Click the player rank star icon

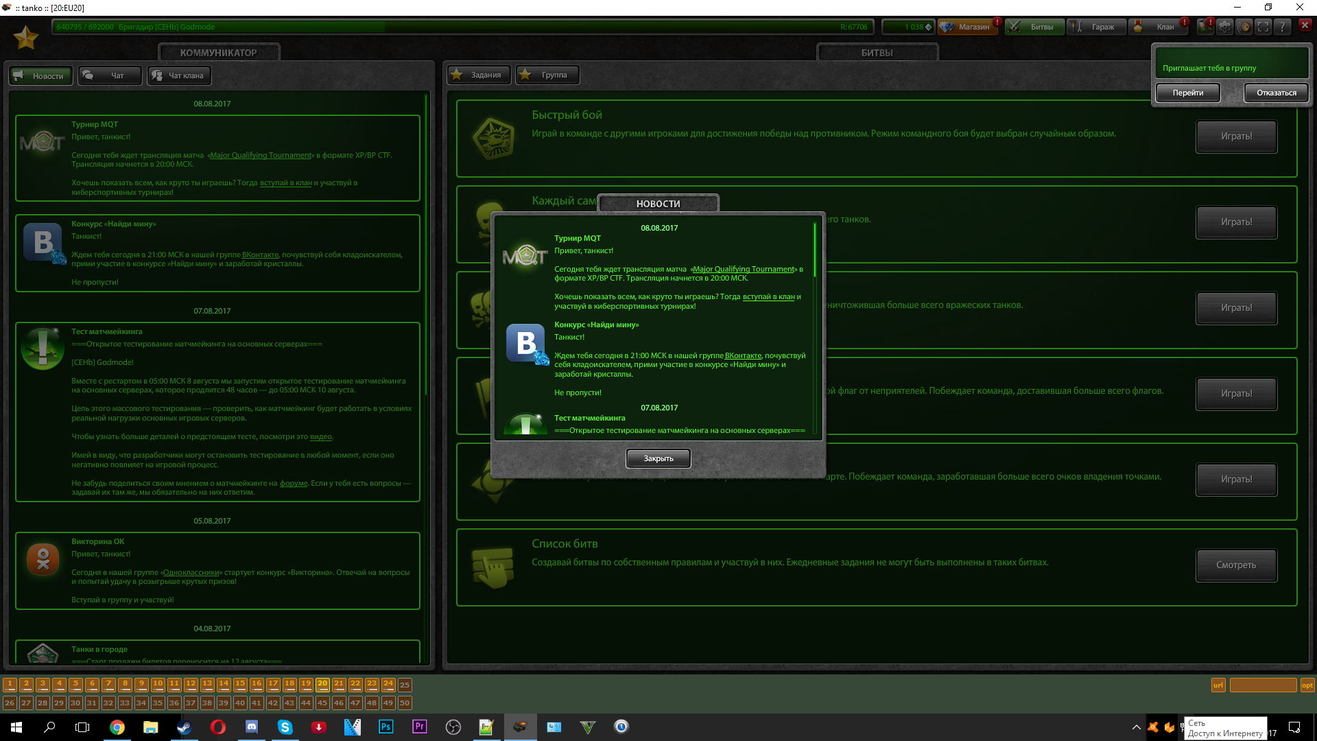click(x=26, y=38)
